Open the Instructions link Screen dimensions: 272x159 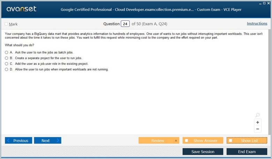257,24
